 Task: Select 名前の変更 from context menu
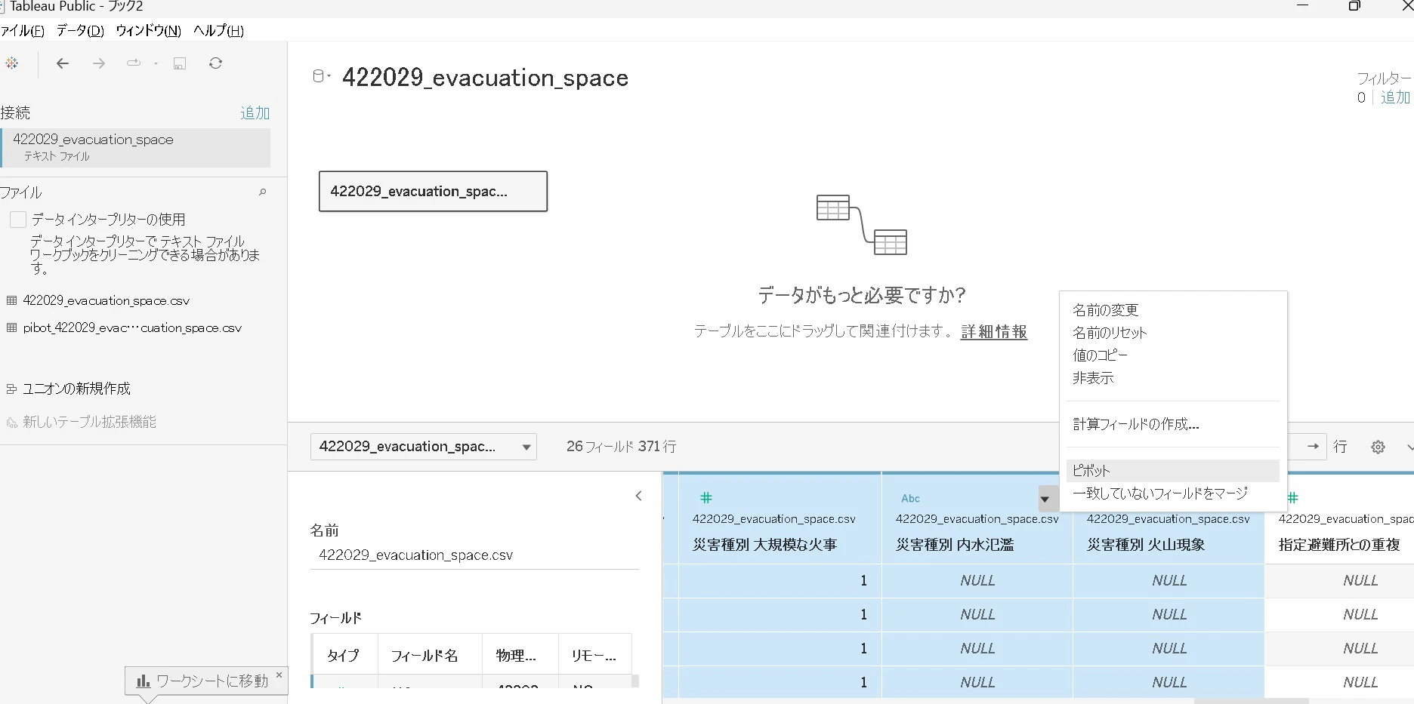click(1172, 310)
